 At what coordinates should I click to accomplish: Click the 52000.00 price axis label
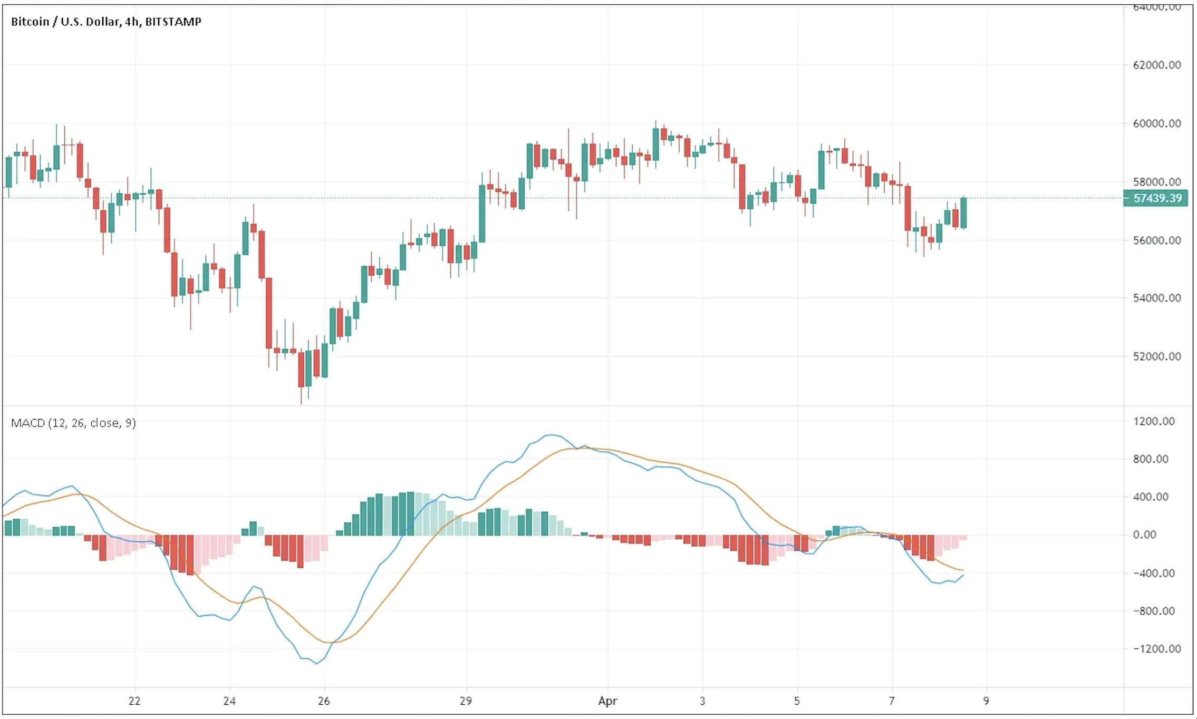(1157, 356)
